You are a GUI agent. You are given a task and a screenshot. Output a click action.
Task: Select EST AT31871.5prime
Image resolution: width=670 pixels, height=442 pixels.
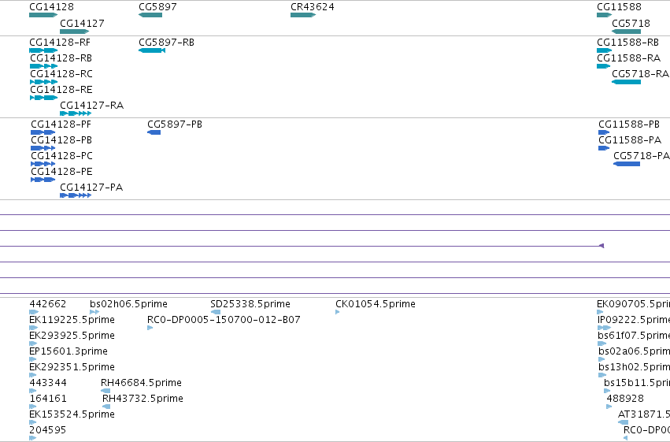pyautogui.click(x=623, y=423)
